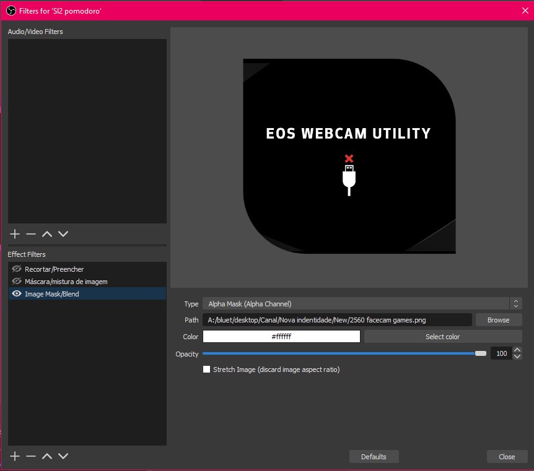Click the empty Audio/Video Filters list
The width and height of the screenshot is (534, 471).
pos(87,131)
